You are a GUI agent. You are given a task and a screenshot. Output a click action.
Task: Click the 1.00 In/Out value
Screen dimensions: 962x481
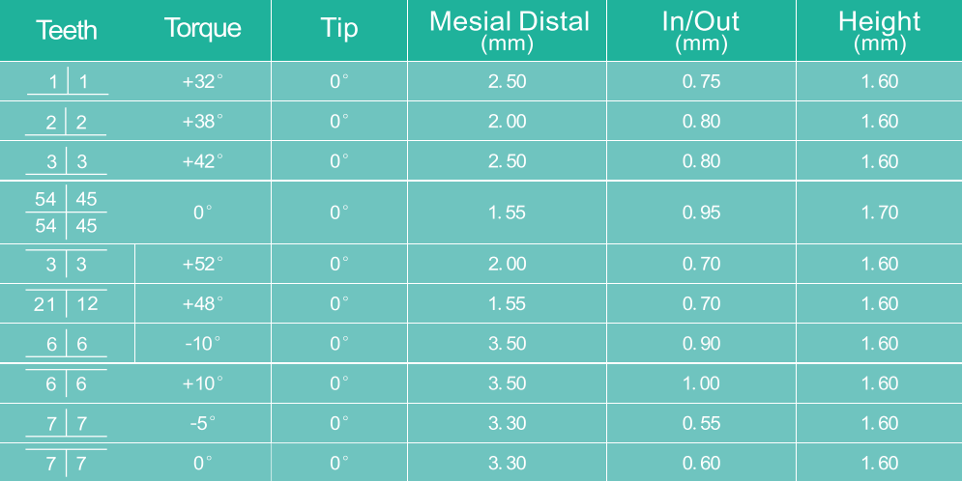point(701,382)
